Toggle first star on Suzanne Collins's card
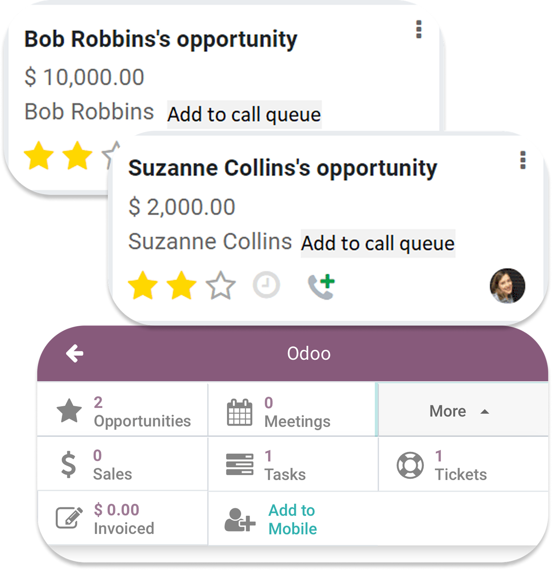552x570 pixels. 143,285
